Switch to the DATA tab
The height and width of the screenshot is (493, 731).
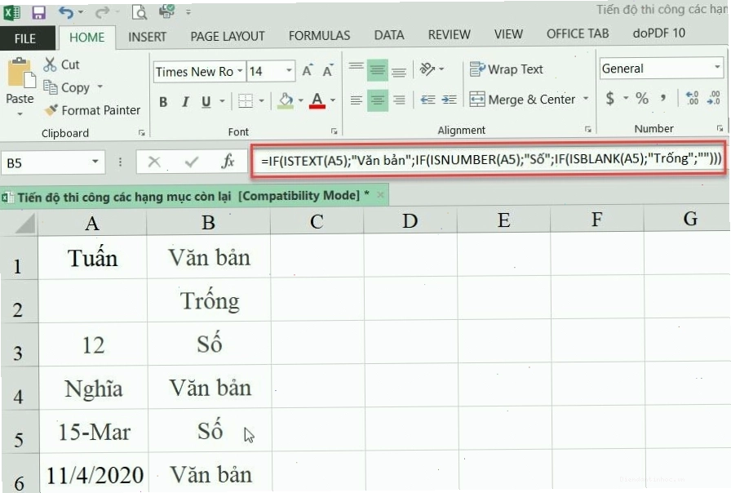click(x=389, y=35)
